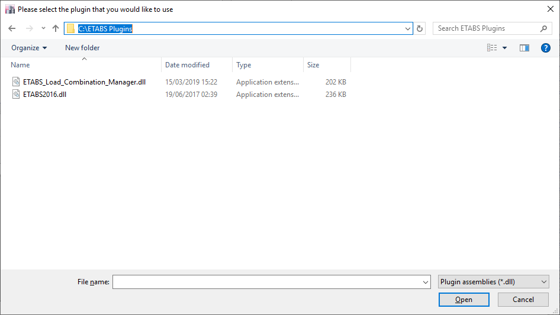Click the ETABS app icon in title bar
This screenshot has height=315, width=560.
10,9
